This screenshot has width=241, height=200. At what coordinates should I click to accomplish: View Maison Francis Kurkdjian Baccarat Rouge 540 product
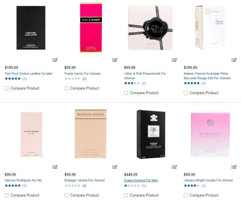207,76
